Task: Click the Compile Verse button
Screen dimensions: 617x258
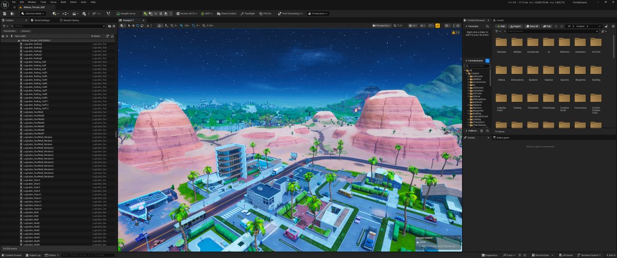Action: click(125, 13)
